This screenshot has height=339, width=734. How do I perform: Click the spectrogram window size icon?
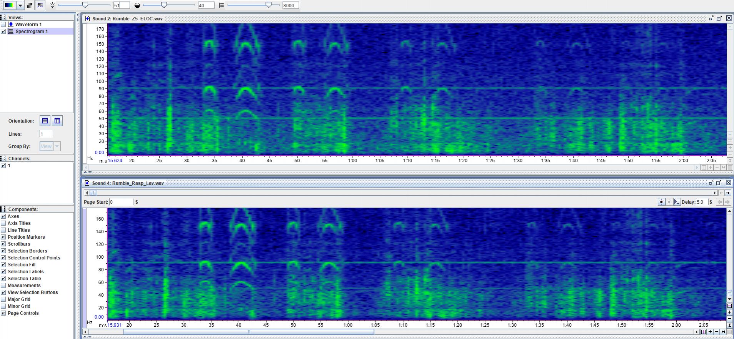point(222,5)
